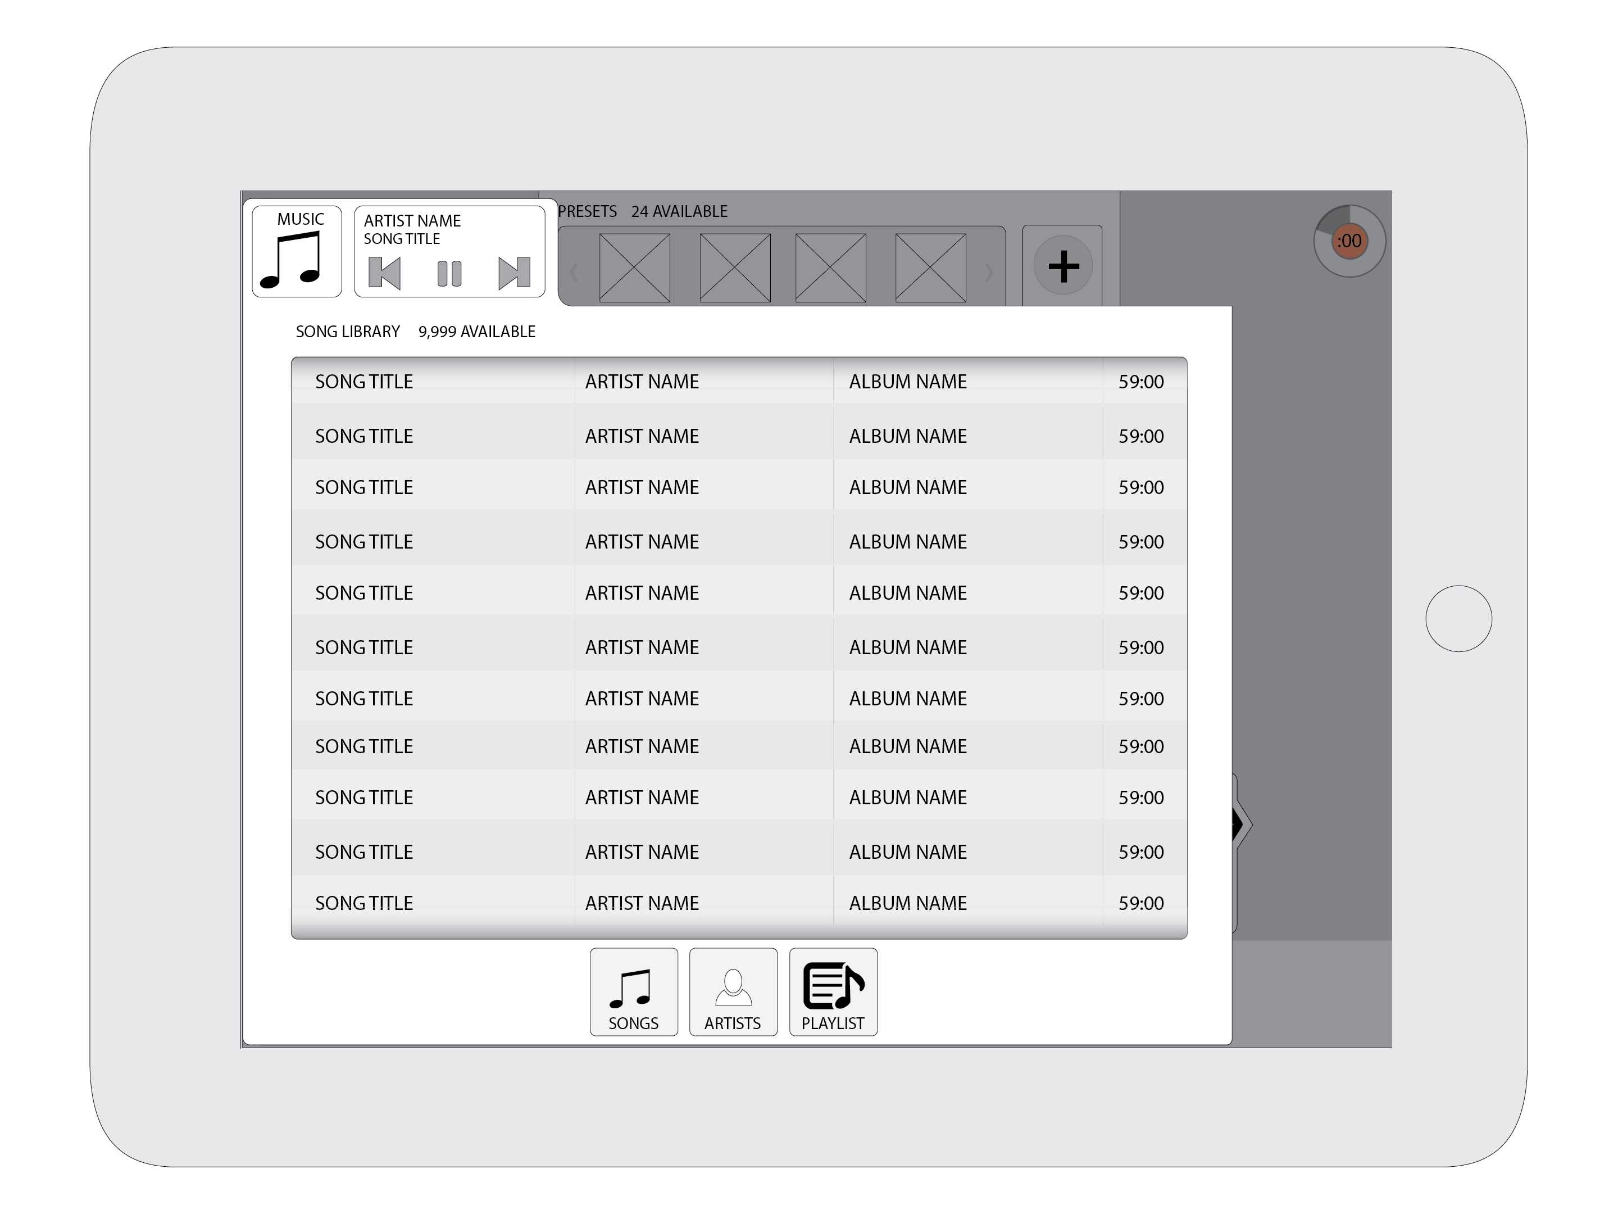Switch to the Artists tab
Screen dimensions: 1618x1214
733,991
